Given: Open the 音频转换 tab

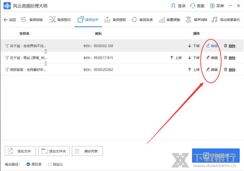Looking at the screenshot, I should 32,20.
